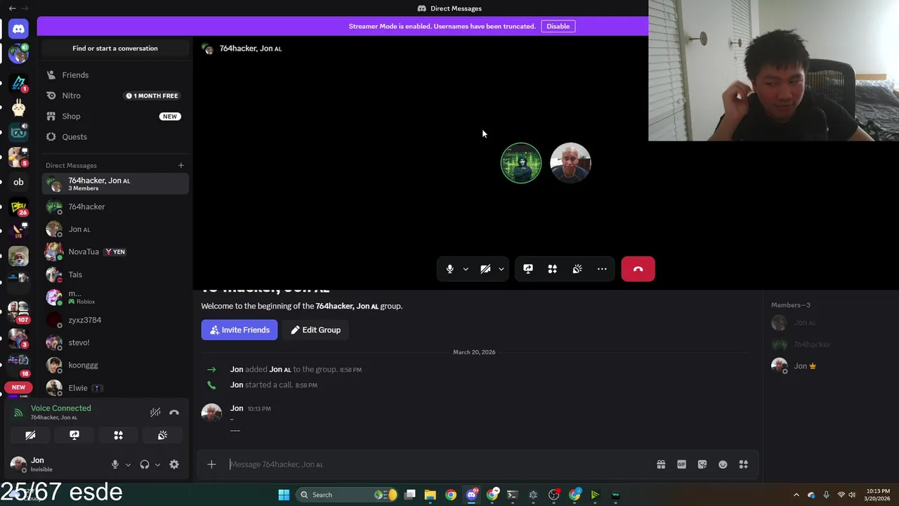This screenshot has width=899, height=506.
Task: Open the gift Nitro icon
Action: click(661, 465)
